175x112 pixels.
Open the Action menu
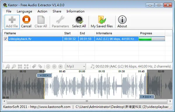point(42,11)
